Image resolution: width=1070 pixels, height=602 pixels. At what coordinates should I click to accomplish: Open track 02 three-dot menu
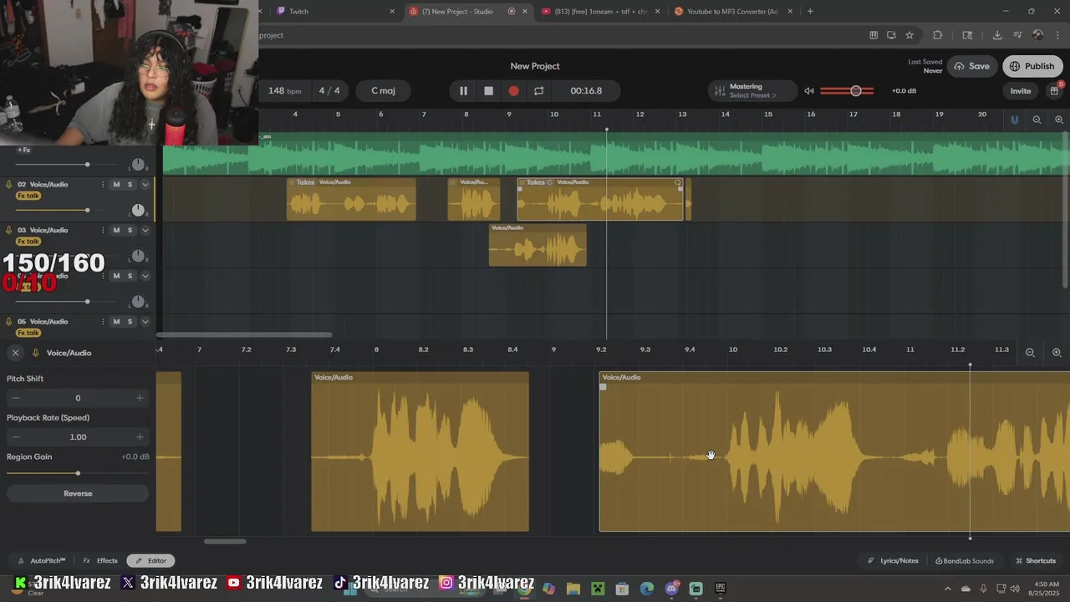click(x=103, y=185)
